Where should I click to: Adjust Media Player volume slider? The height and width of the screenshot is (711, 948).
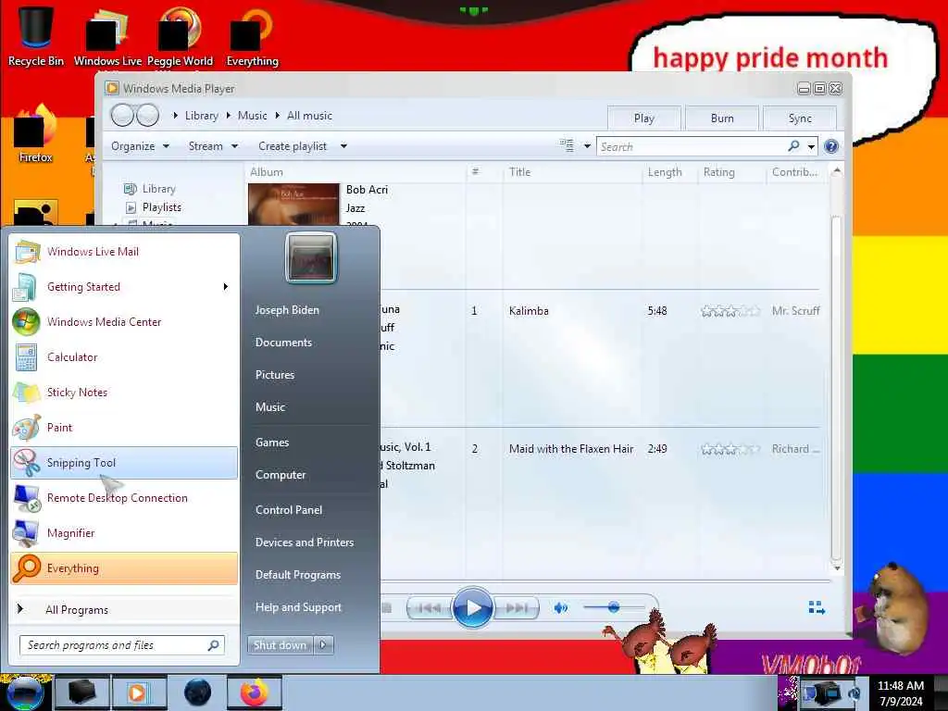tap(613, 607)
